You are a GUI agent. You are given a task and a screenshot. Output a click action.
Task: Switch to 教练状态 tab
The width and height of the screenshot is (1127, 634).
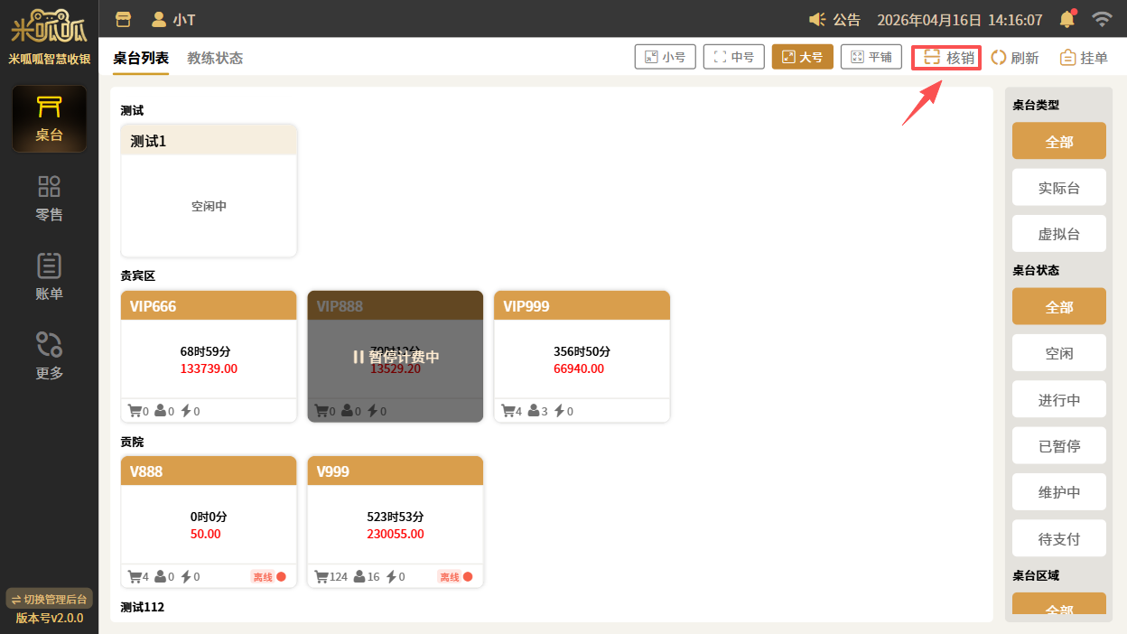tap(215, 58)
